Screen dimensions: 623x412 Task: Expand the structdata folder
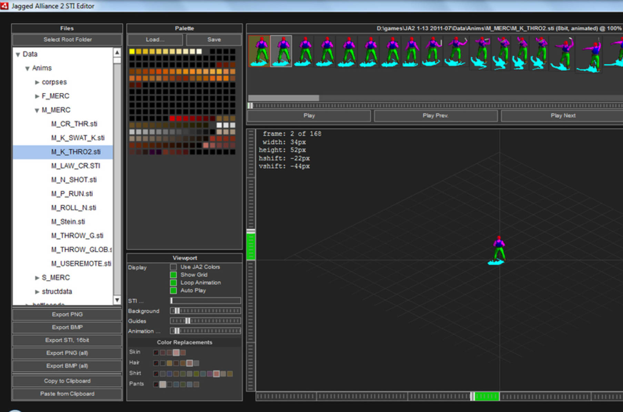tap(37, 292)
